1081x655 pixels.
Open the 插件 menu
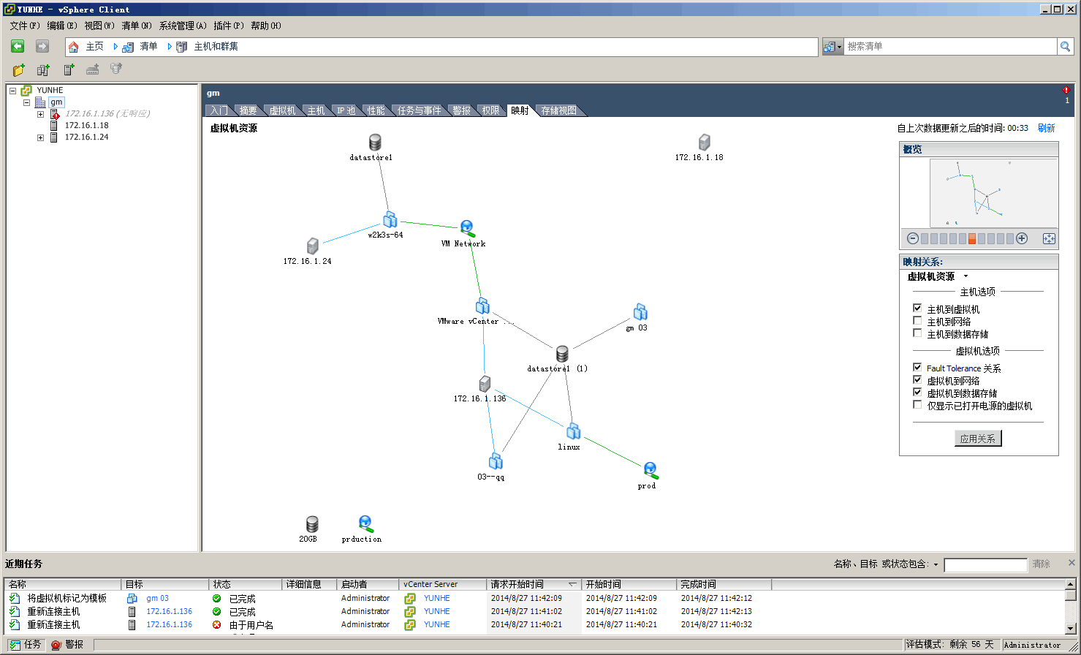click(x=229, y=26)
